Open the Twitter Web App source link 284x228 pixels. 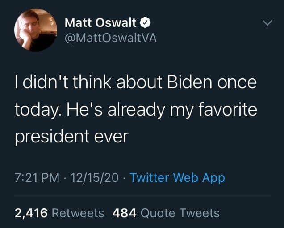click(177, 178)
